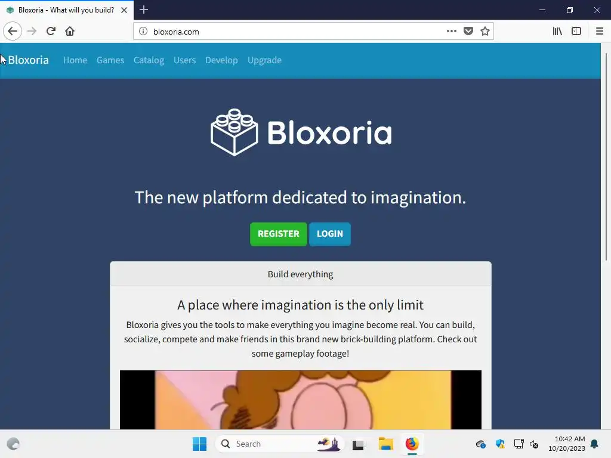611x458 pixels.
Task: Click the blue LOGIN button
Action: point(329,234)
